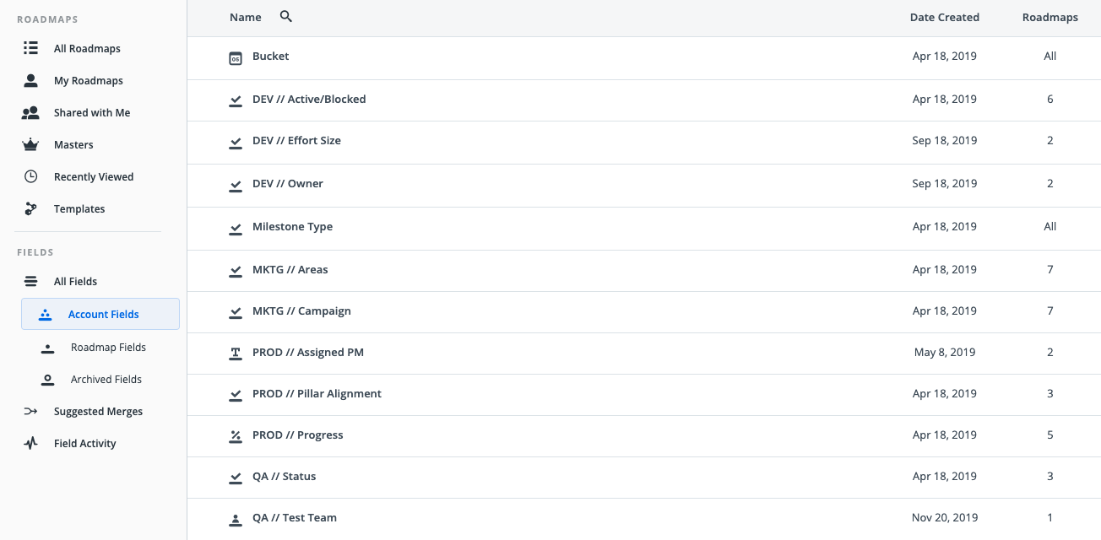Click the Shared with Me people icon
This screenshot has height=540, width=1101.
tap(30, 112)
